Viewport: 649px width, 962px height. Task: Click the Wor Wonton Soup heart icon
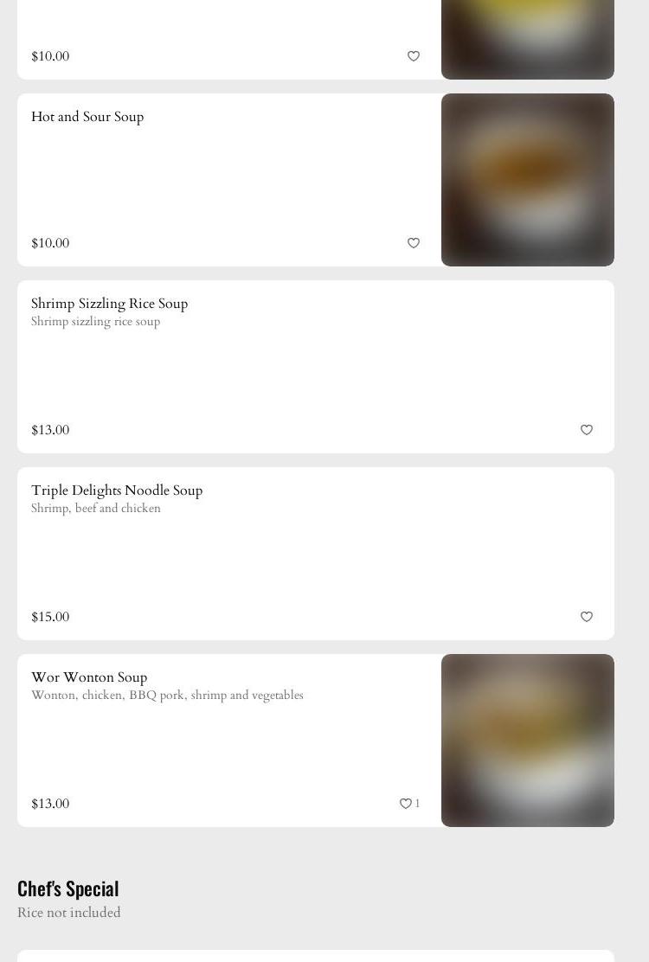[x=405, y=804]
